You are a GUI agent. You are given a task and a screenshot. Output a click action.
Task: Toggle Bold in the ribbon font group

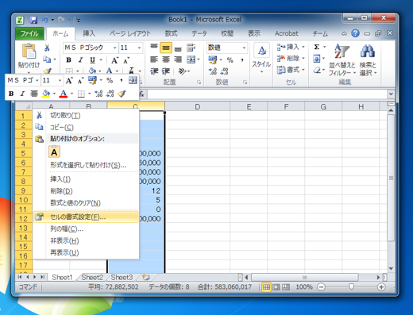pos(68,60)
